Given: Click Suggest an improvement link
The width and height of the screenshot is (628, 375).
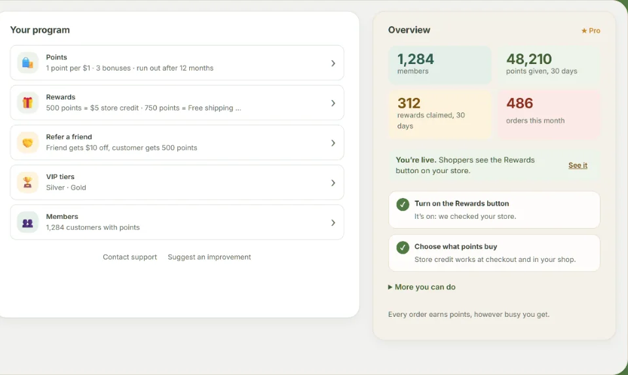Looking at the screenshot, I should [209, 257].
